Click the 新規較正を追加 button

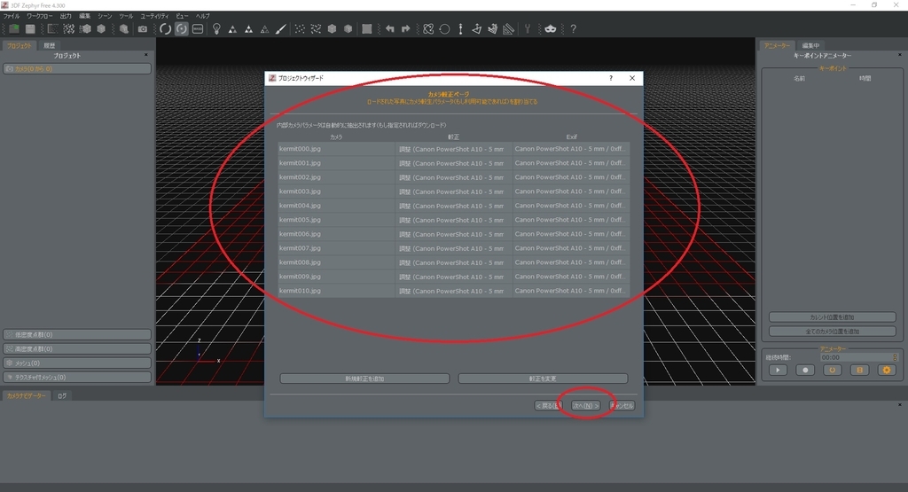(x=364, y=379)
